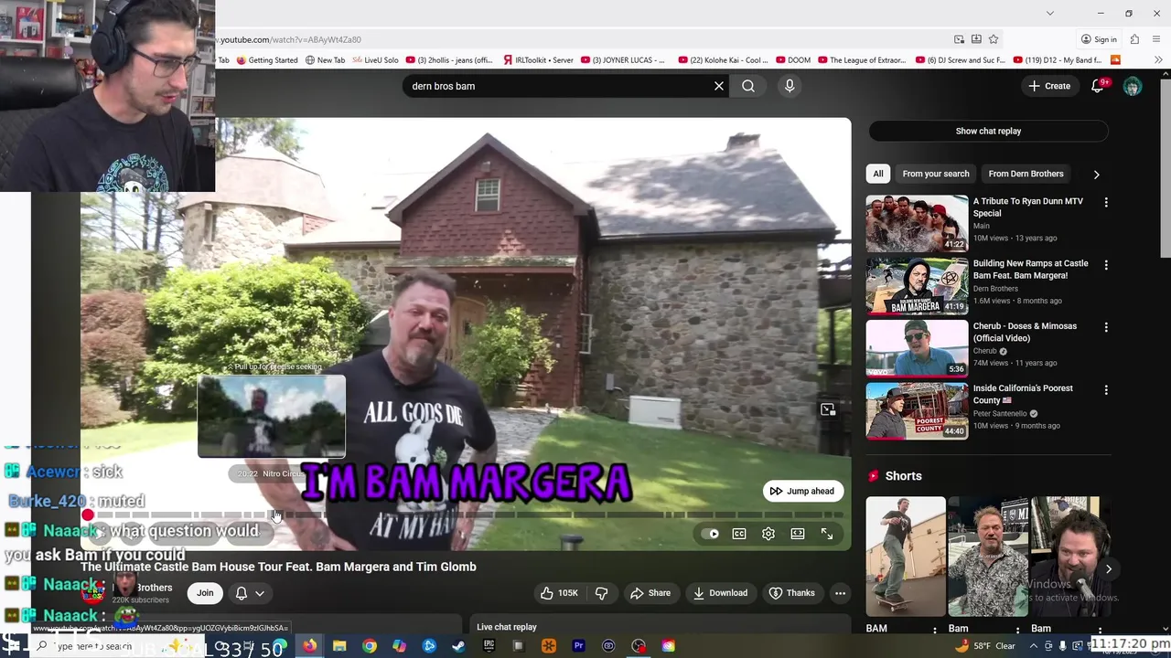Click the red progress playhead
Image resolution: width=1171 pixels, height=658 pixels.
coord(88,515)
